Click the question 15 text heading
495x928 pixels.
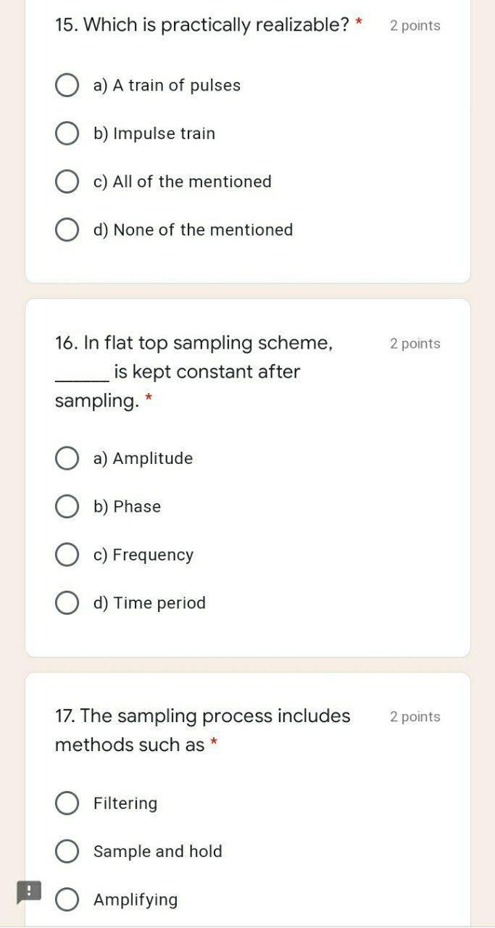coord(202,25)
